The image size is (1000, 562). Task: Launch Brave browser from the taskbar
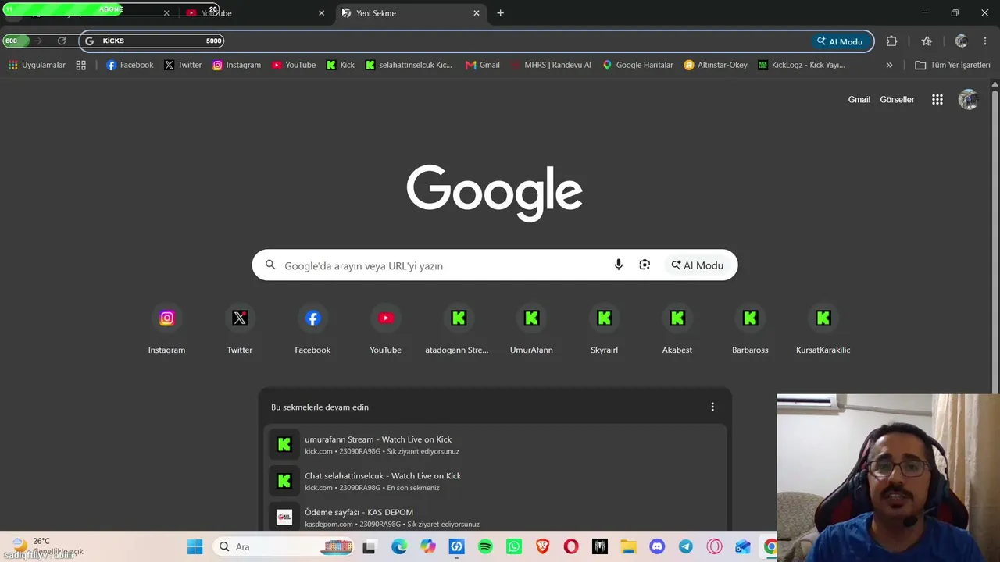coord(542,546)
